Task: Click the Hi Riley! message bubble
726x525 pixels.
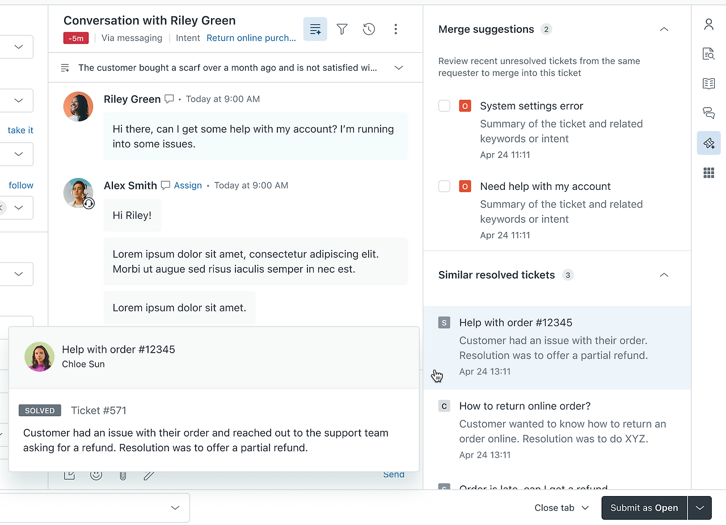Action: pyautogui.click(x=132, y=215)
